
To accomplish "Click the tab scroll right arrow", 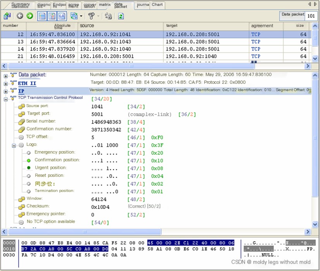I will coord(315,4).
